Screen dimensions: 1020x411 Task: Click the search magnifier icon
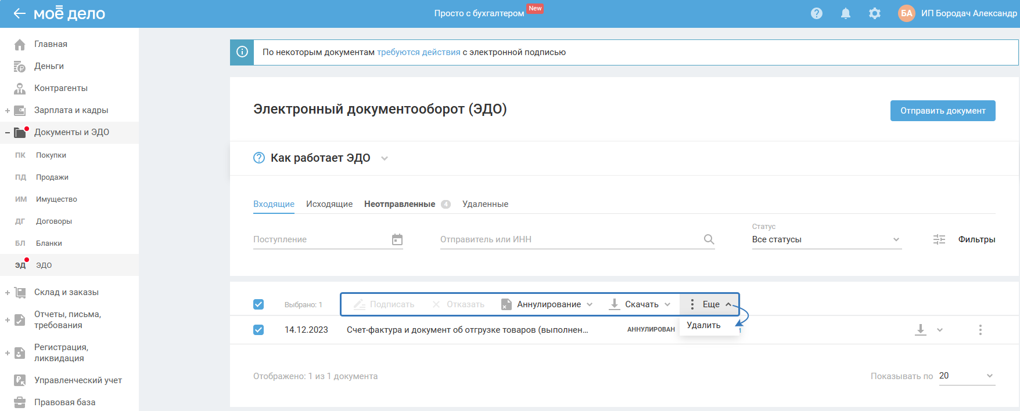click(x=709, y=239)
